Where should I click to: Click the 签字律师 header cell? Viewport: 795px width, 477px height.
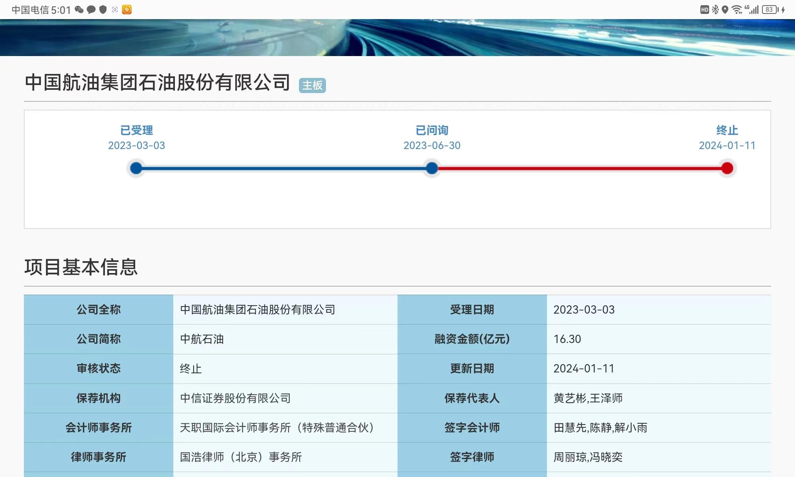point(472,457)
